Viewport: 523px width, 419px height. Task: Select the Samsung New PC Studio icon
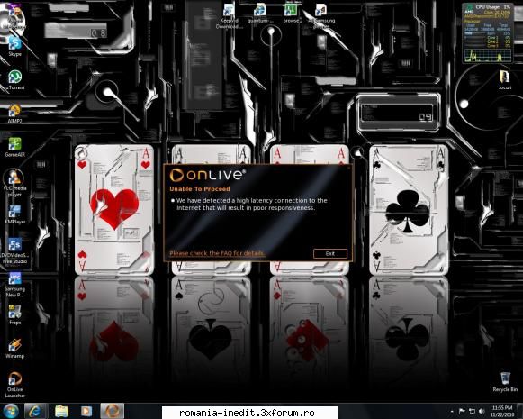tap(14, 285)
